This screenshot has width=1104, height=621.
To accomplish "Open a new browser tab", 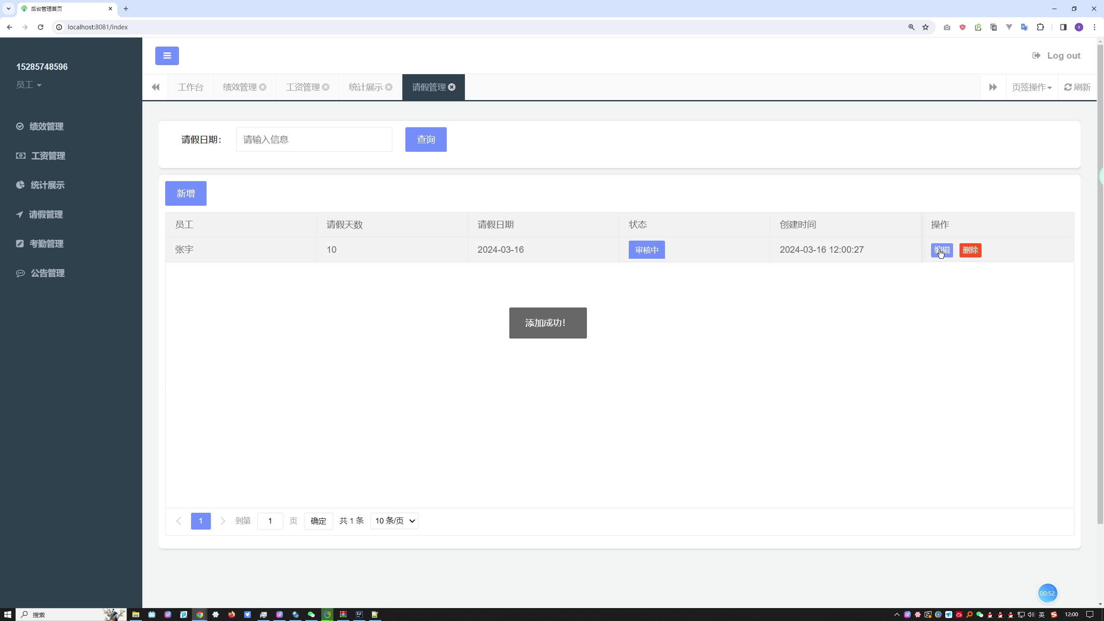I will [x=126, y=9].
